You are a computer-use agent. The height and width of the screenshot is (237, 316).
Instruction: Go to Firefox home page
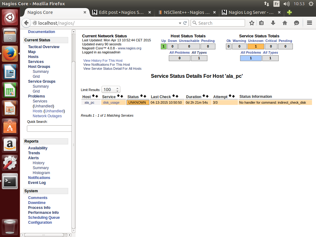(285, 23)
